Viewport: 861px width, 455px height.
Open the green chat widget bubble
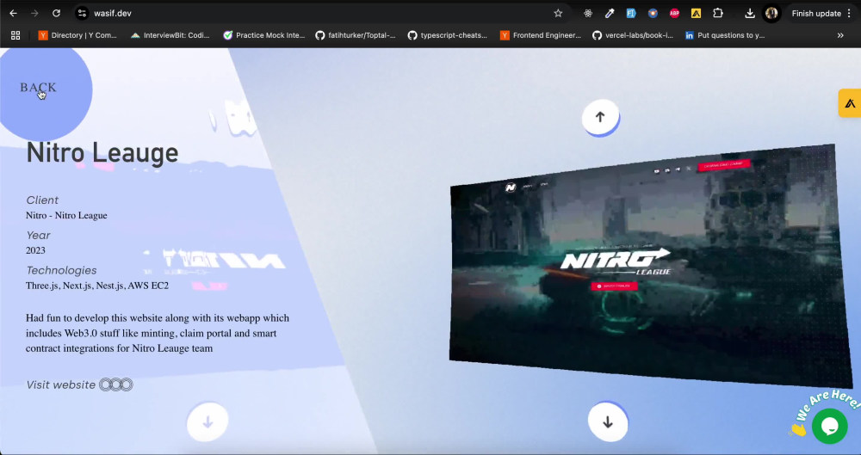(830, 426)
